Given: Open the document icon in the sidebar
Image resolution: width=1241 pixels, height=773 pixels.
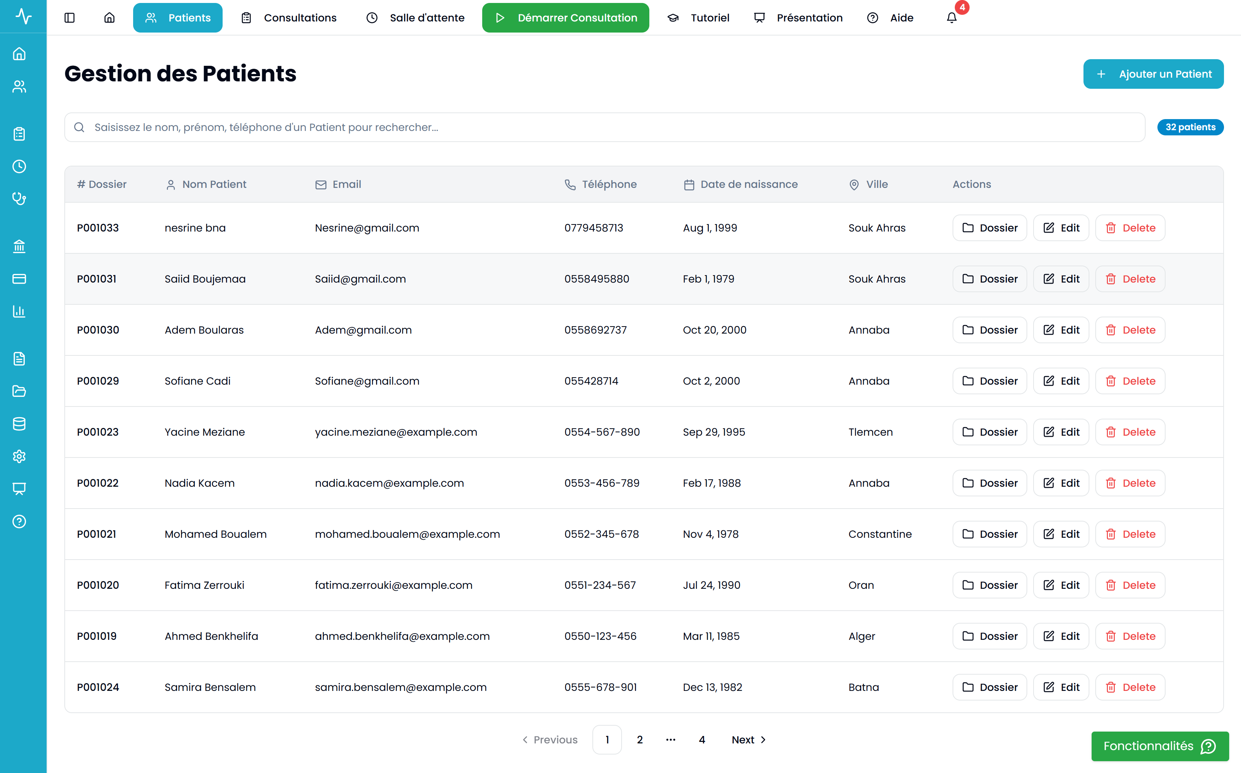Looking at the screenshot, I should (19, 358).
